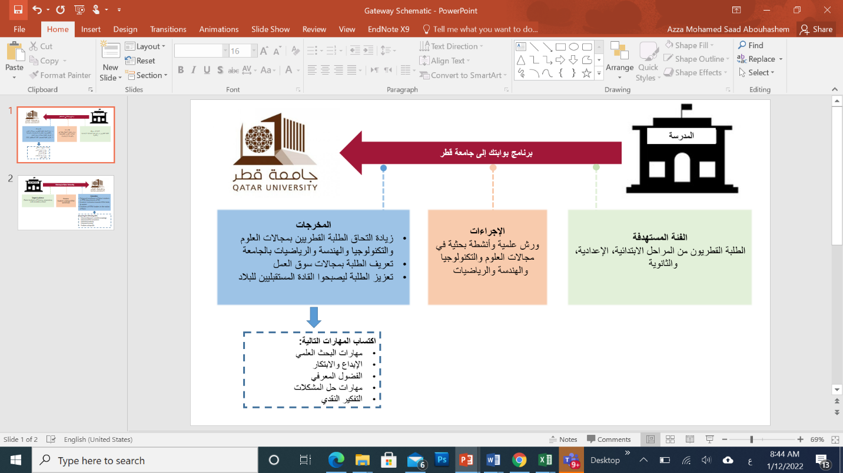This screenshot has height=473, width=843.
Task: Toggle Bold text formatting
Action: pos(181,70)
